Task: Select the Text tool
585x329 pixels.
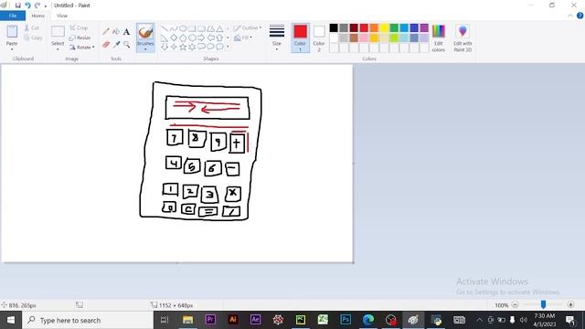Action: [x=126, y=32]
